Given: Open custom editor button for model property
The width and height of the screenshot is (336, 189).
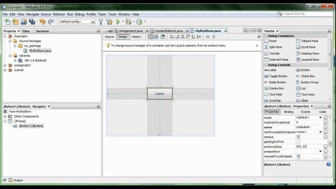Looking at the screenshot, I should (325, 118).
